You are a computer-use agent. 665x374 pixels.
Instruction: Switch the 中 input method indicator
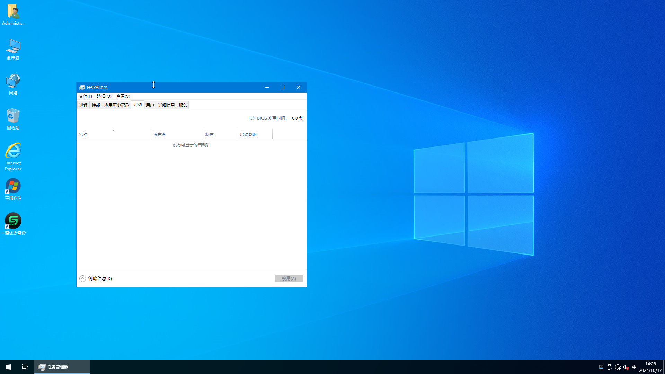[634, 367]
